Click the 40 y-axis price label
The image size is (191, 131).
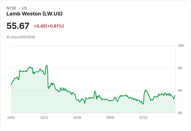pos(180,113)
